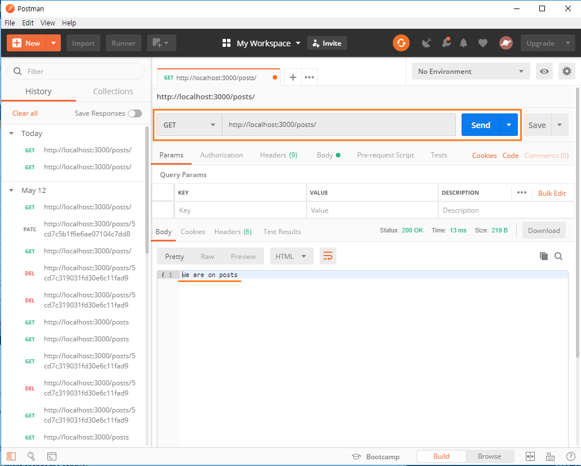Viewport: 581px width, 466px height.
Task: Open the Postman console icon
Action: 52,456
